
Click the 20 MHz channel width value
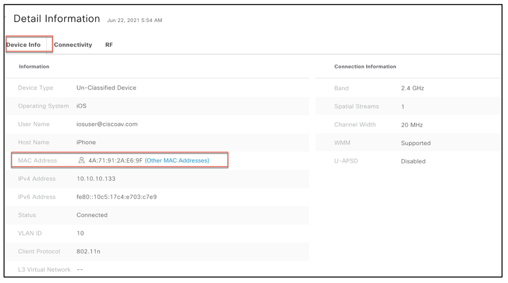click(412, 125)
